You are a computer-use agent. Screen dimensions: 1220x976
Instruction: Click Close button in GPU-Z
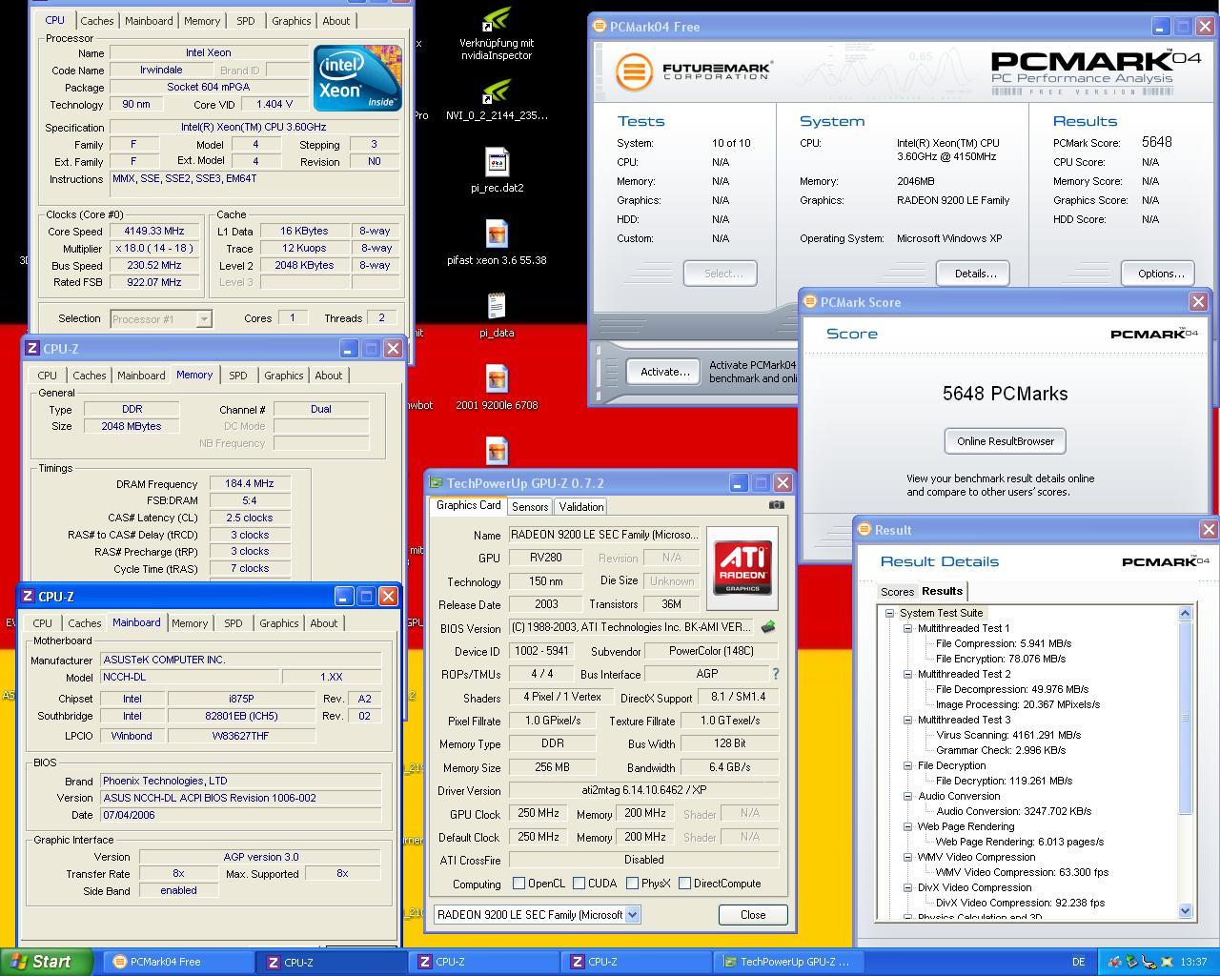[x=753, y=915]
